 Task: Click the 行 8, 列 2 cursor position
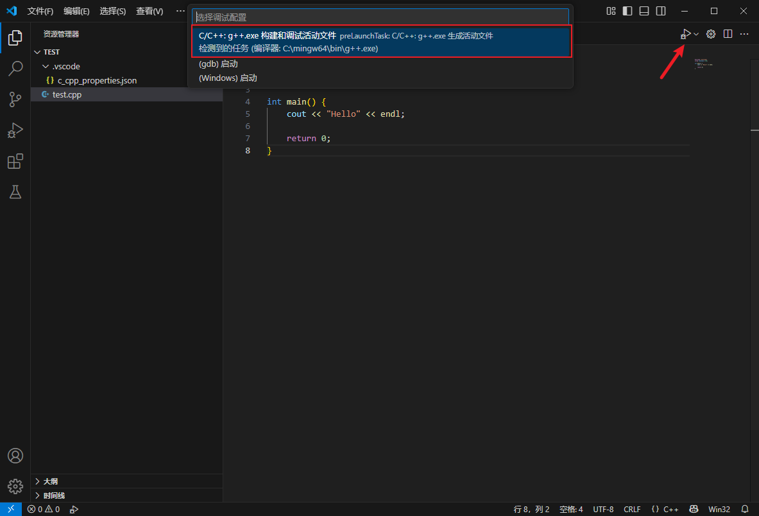[531, 509]
